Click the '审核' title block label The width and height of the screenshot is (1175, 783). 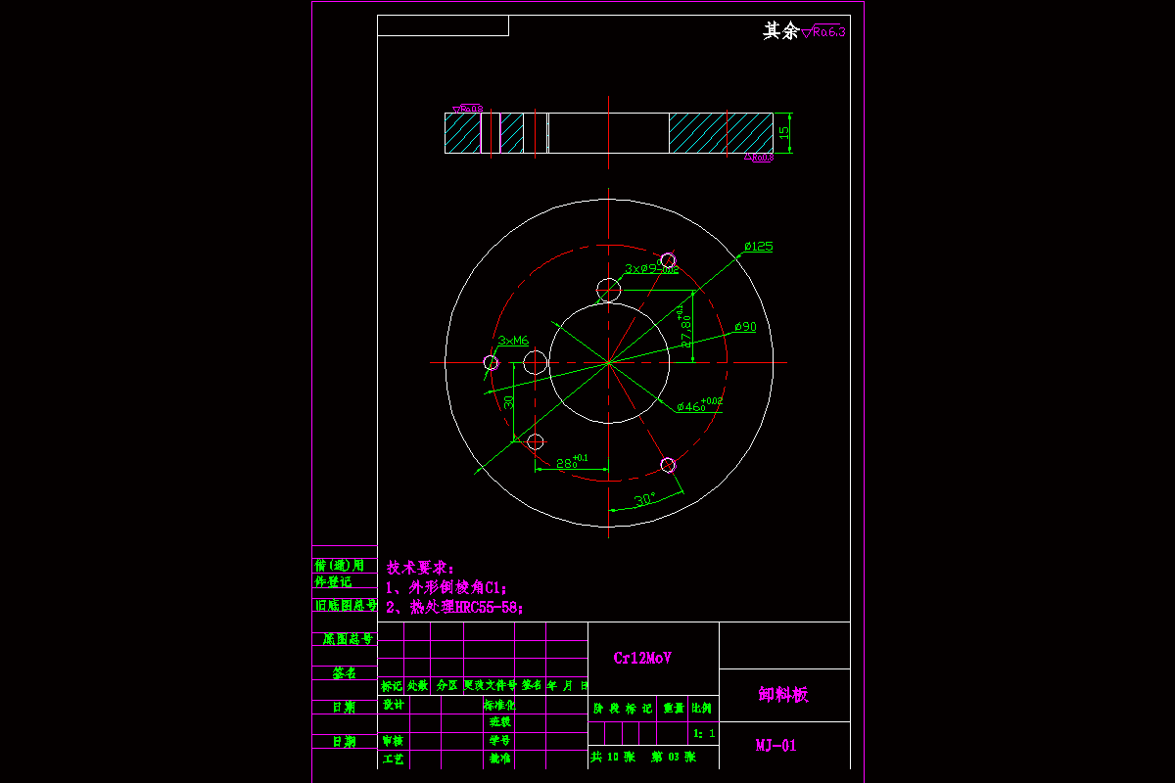[393, 741]
